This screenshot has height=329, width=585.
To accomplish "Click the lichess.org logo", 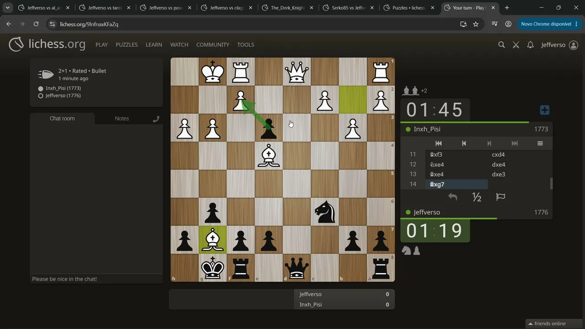I will [x=47, y=44].
